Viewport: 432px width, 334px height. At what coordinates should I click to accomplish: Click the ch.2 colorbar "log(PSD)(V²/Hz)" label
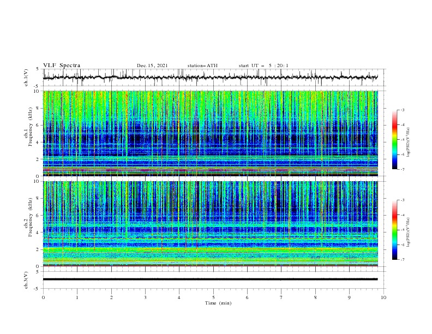[x=408, y=232]
